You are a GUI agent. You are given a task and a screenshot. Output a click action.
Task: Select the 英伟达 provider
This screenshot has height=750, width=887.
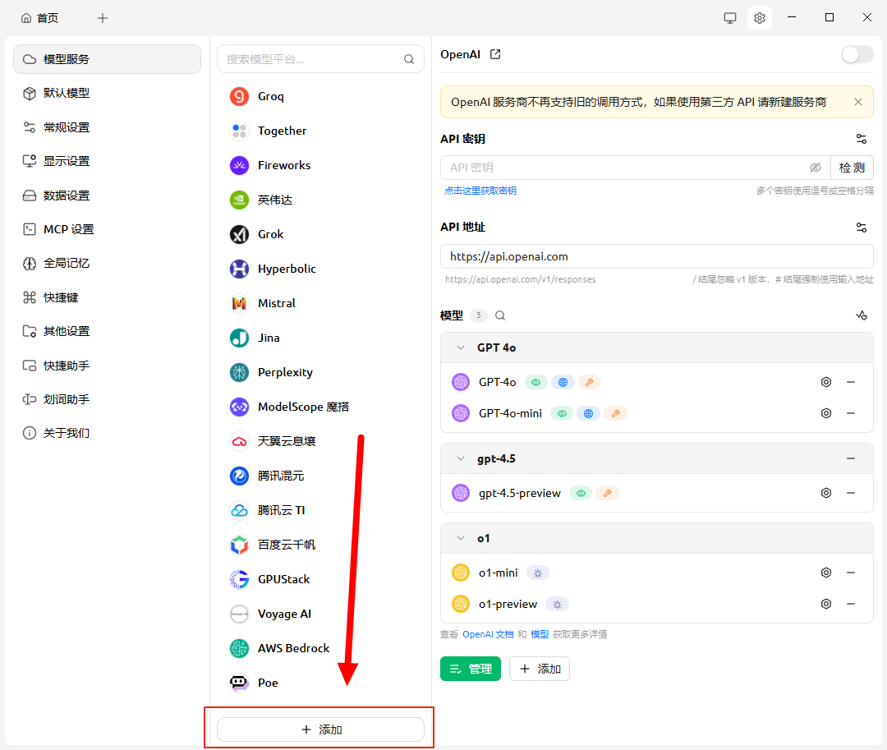point(320,200)
